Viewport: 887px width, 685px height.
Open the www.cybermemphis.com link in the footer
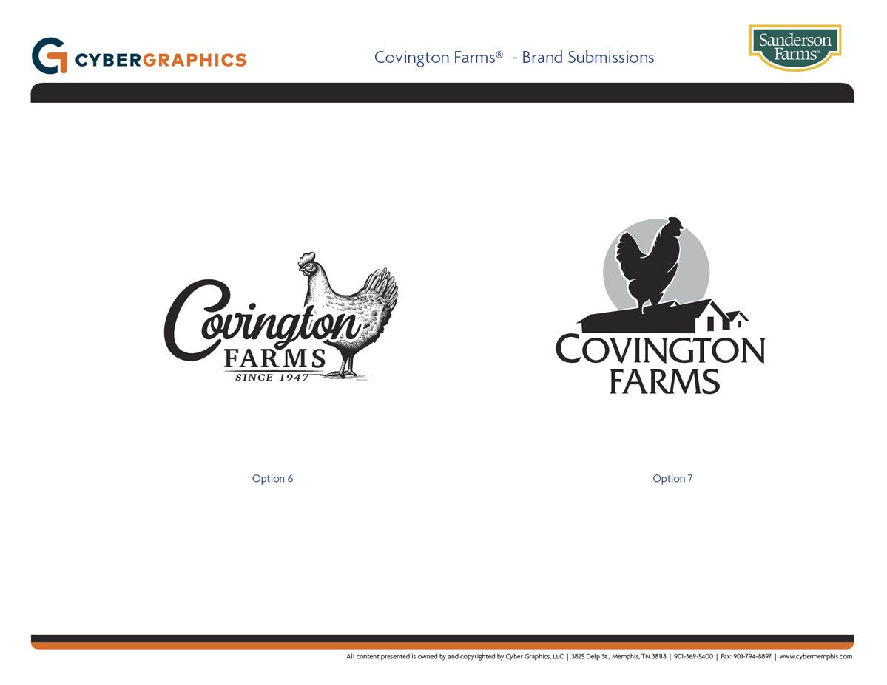click(815, 656)
